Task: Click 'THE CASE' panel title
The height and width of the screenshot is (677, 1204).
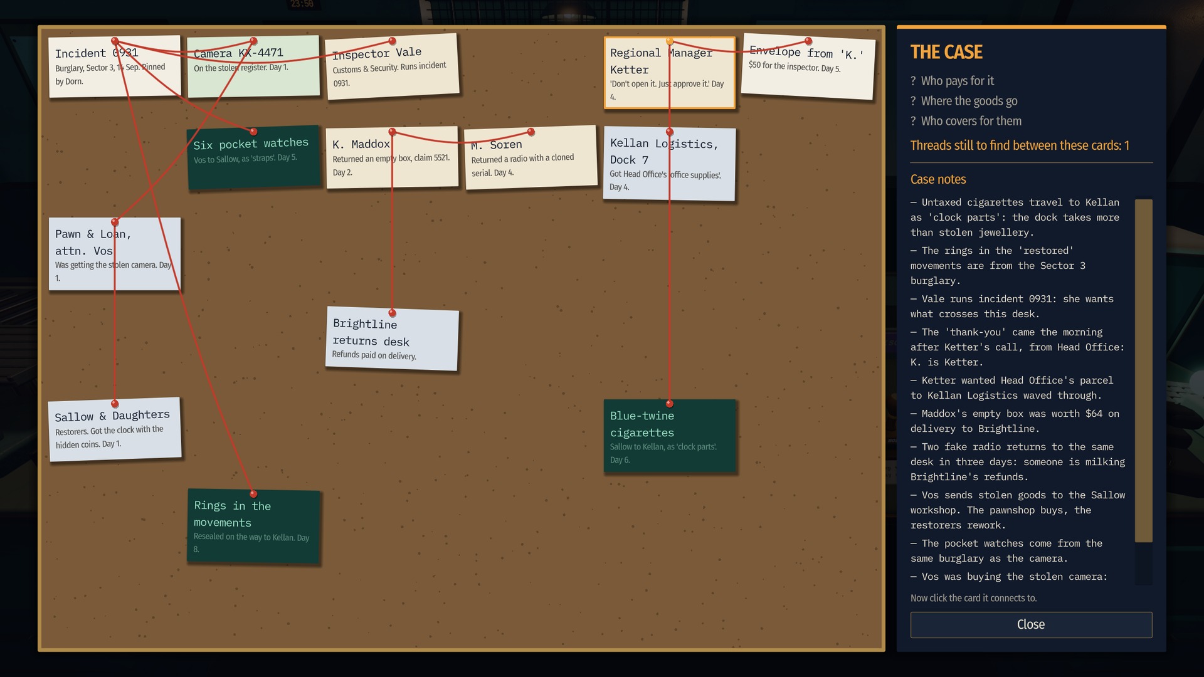Action: [x=946, y=52]
